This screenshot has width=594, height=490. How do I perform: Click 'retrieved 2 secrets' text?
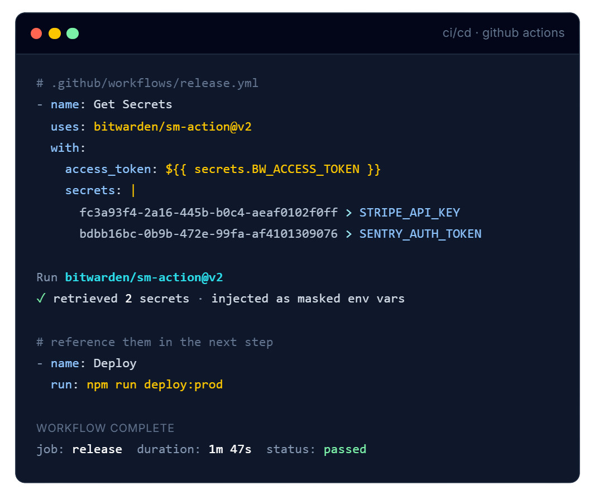pyautogui.click(x=121, y=299)
